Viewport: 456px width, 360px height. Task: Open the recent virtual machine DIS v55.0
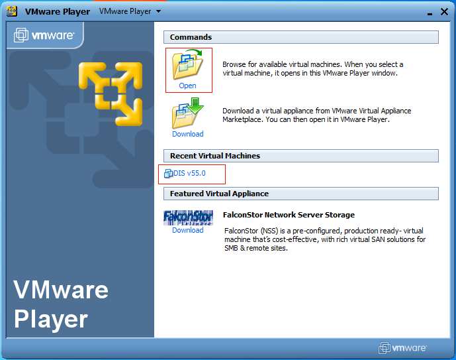pos(189,173)
